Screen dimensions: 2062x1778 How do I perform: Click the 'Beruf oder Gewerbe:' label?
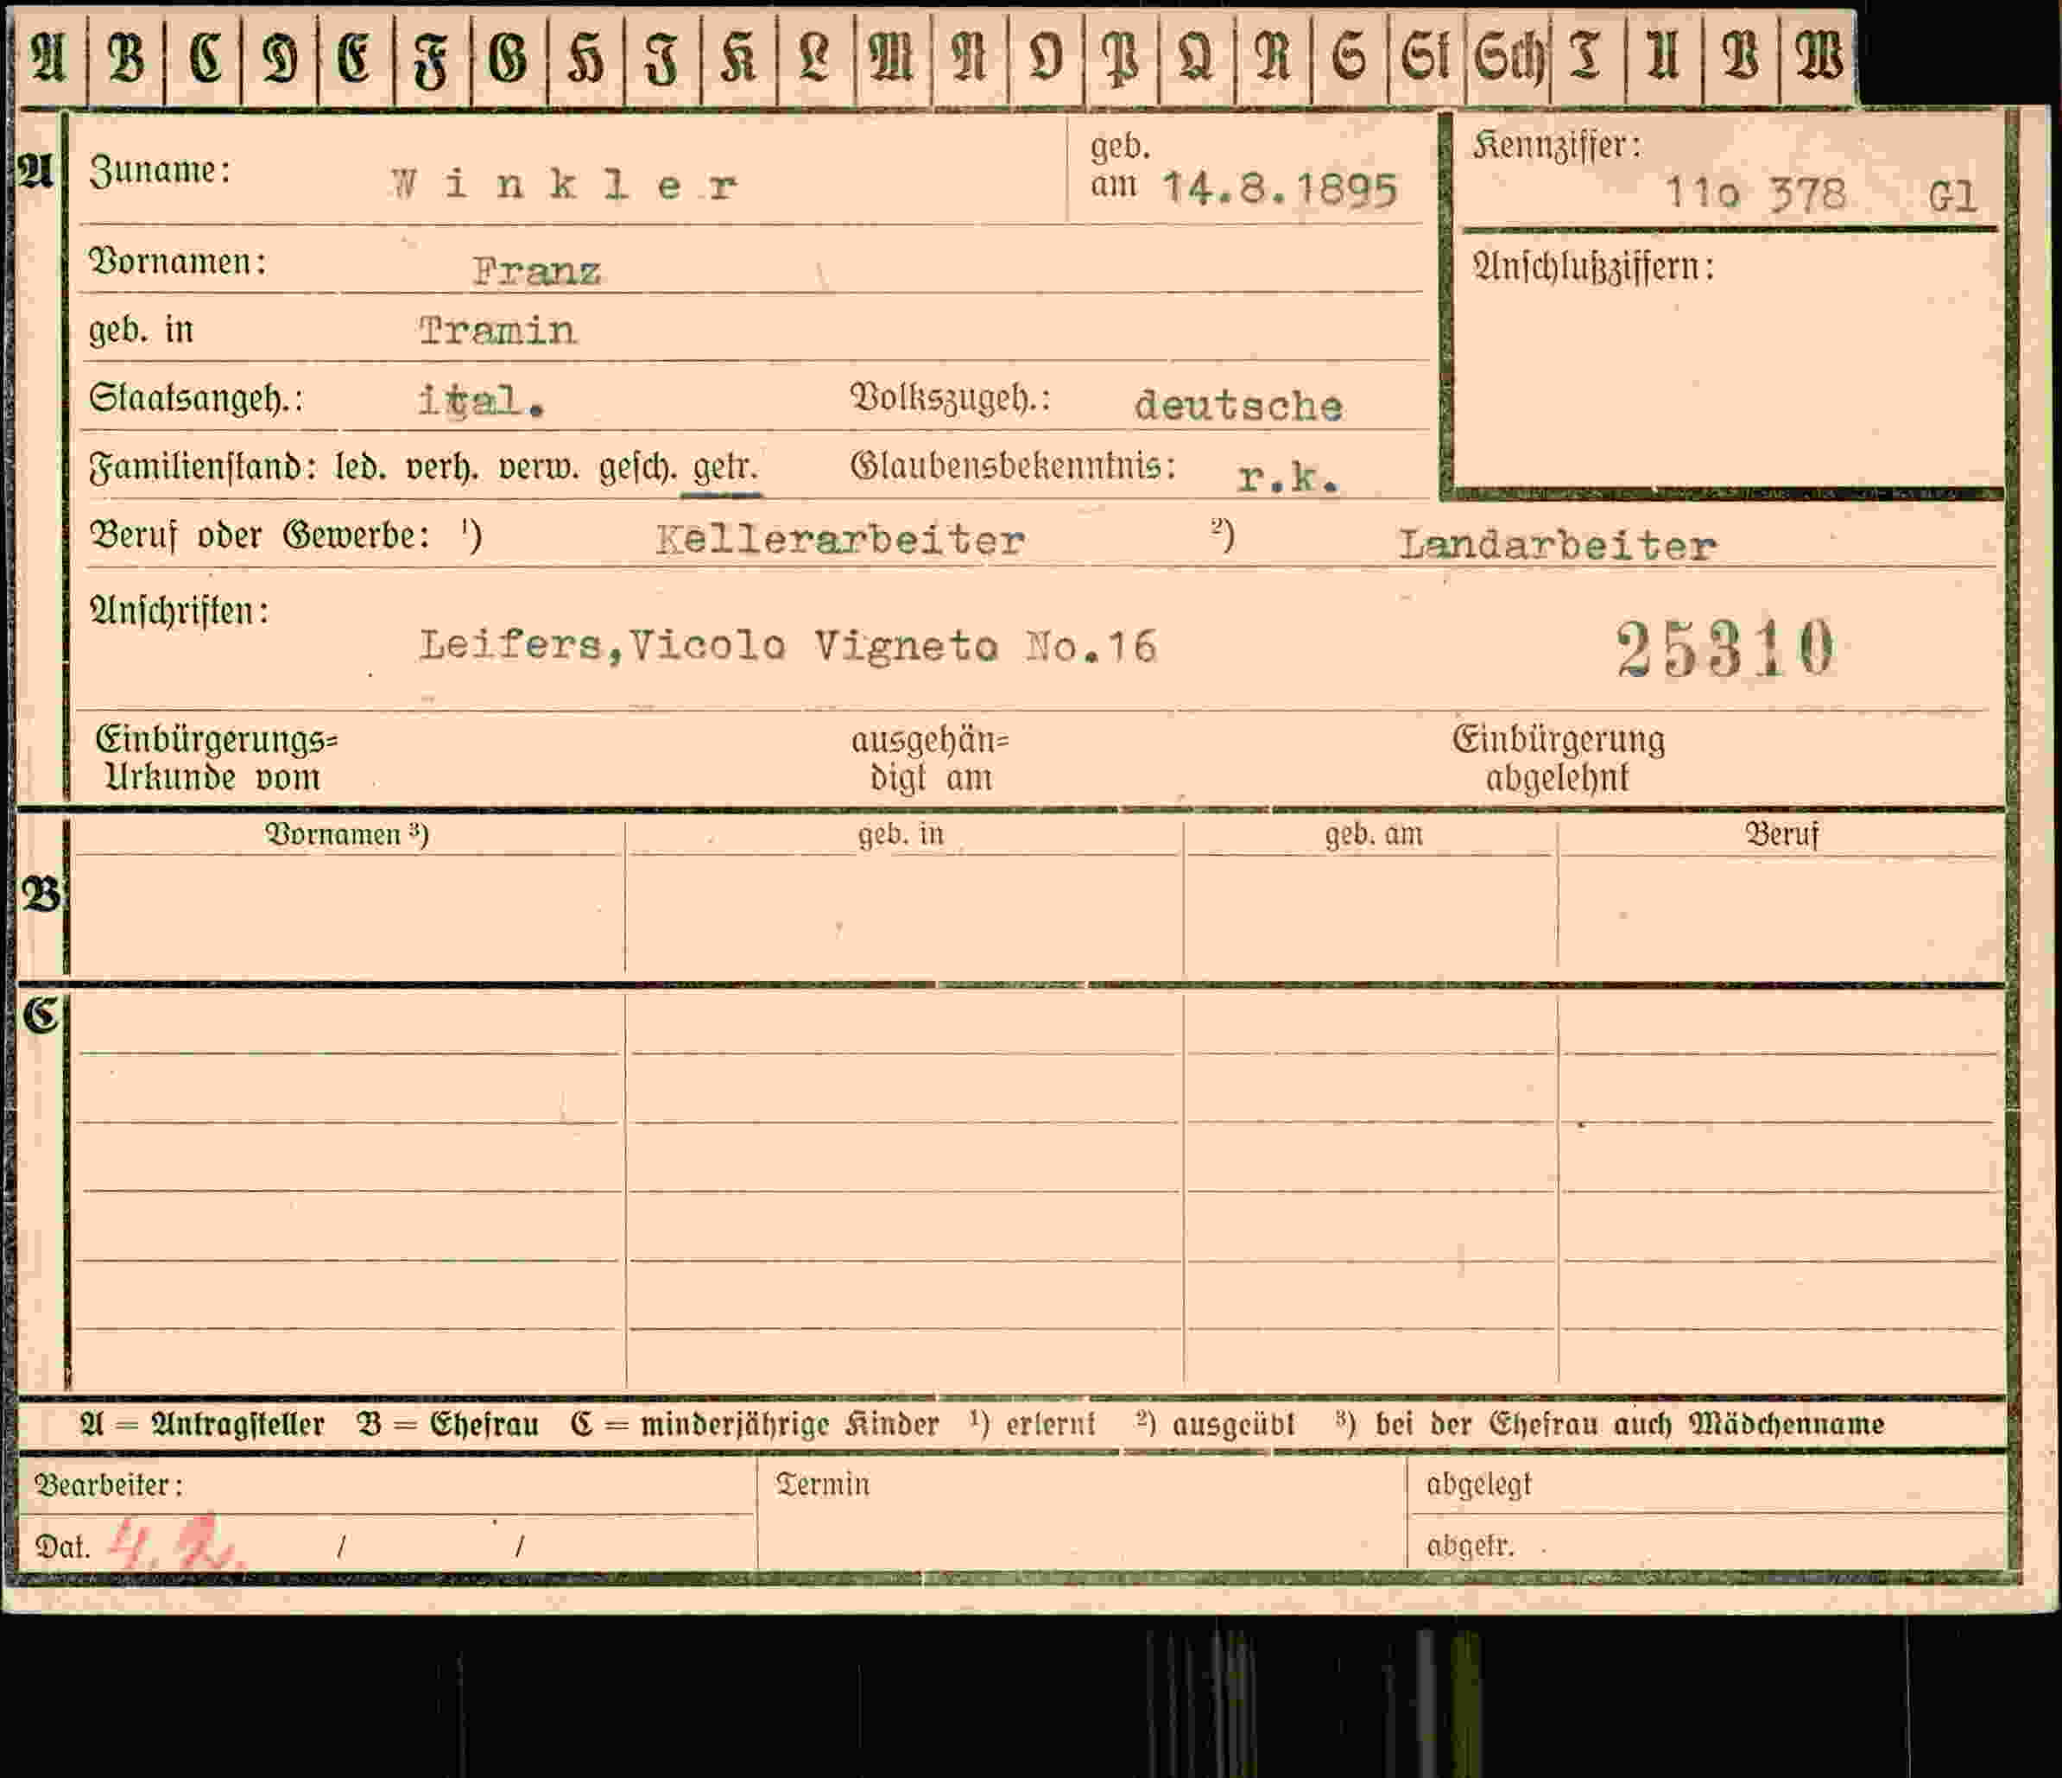click(260, 535)
